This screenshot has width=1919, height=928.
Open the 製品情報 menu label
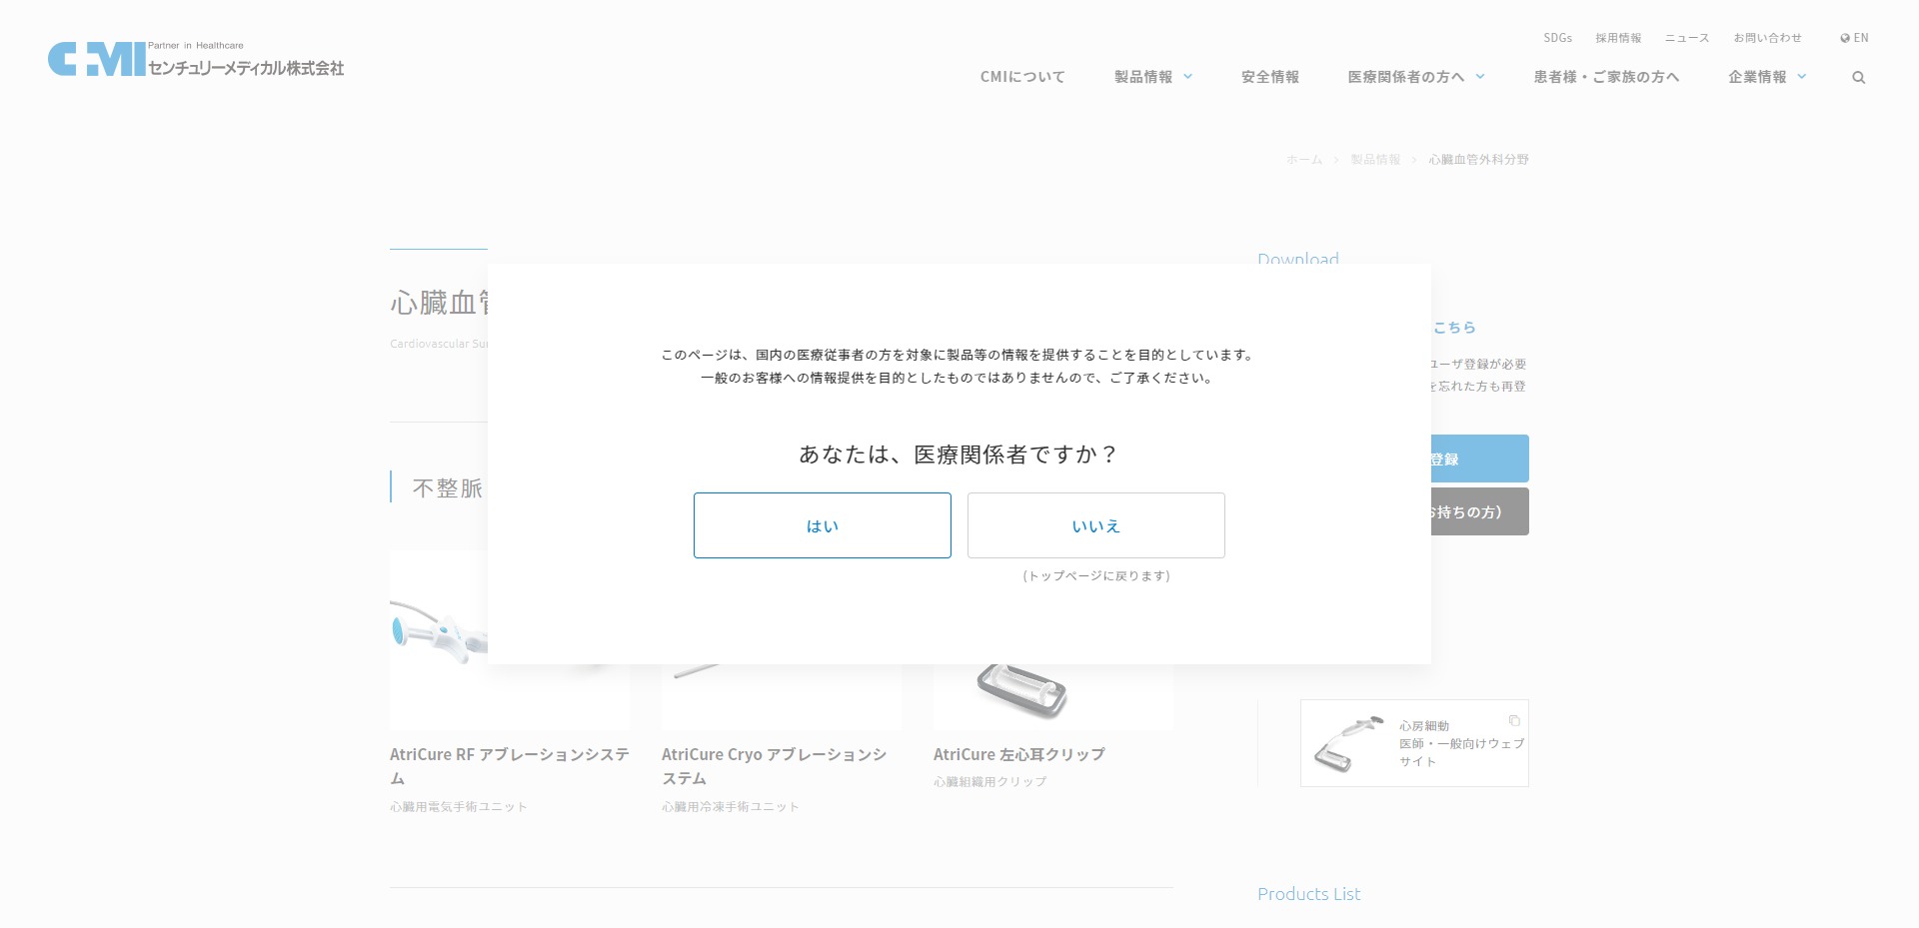(x=1143, y=77)
